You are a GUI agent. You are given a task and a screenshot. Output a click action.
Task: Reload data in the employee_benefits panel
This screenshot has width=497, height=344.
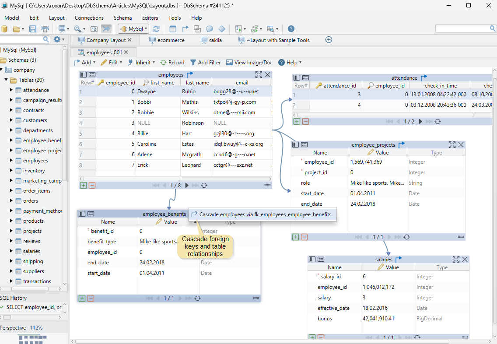pyautogui.click(x=197, y=298)
